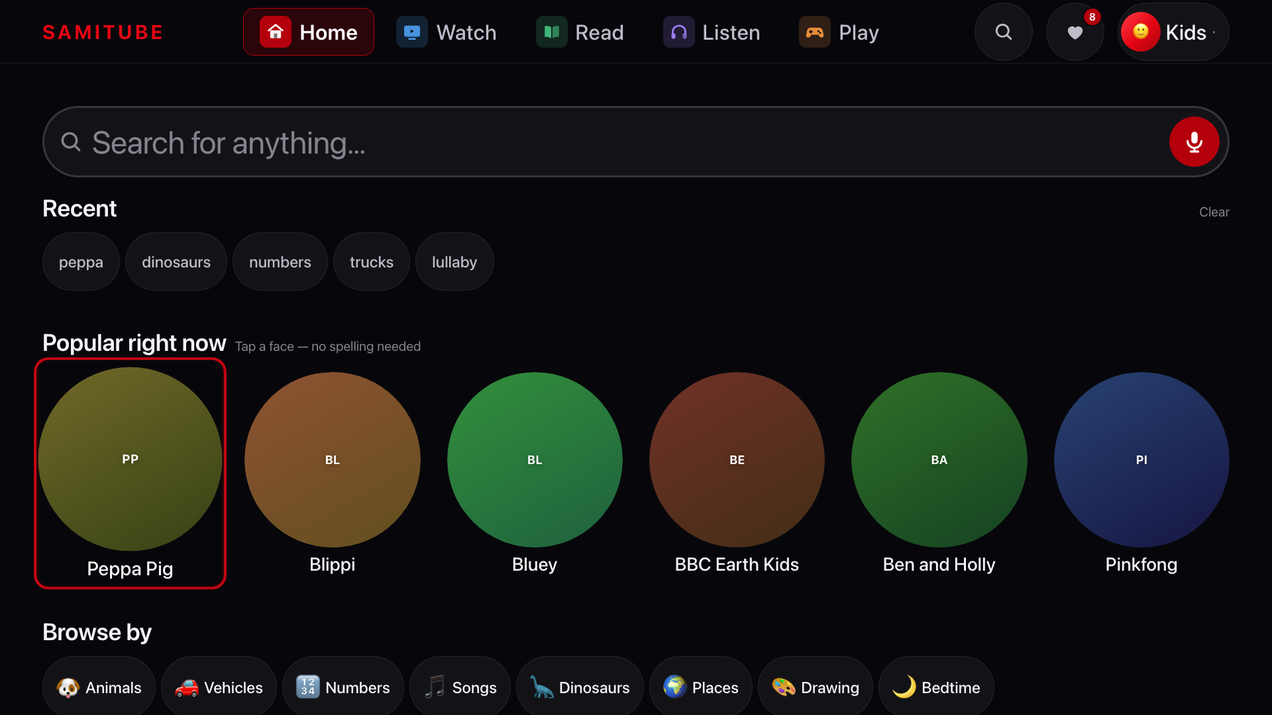This screenshot has width=1272, height=715.
Task: Switch to the Watch tab
Action: (x=447, y=32)
